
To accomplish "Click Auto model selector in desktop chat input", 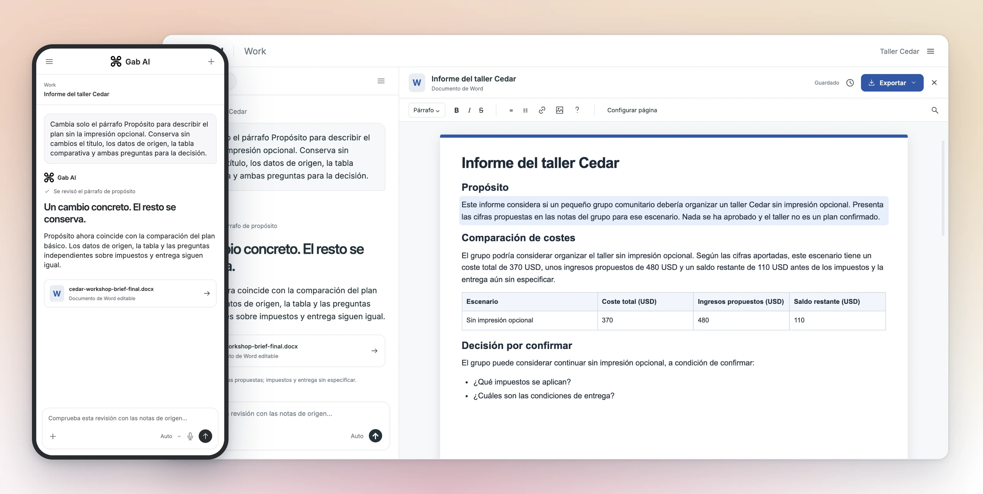I will (357, 436).
